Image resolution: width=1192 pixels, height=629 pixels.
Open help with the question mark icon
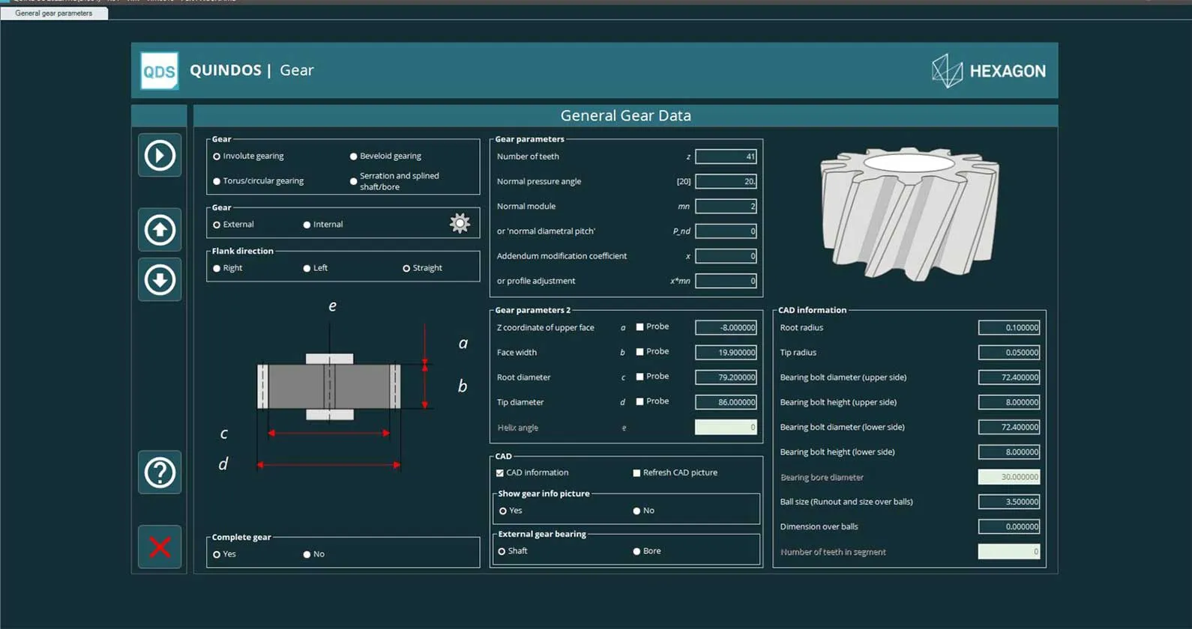click(160, 472)
